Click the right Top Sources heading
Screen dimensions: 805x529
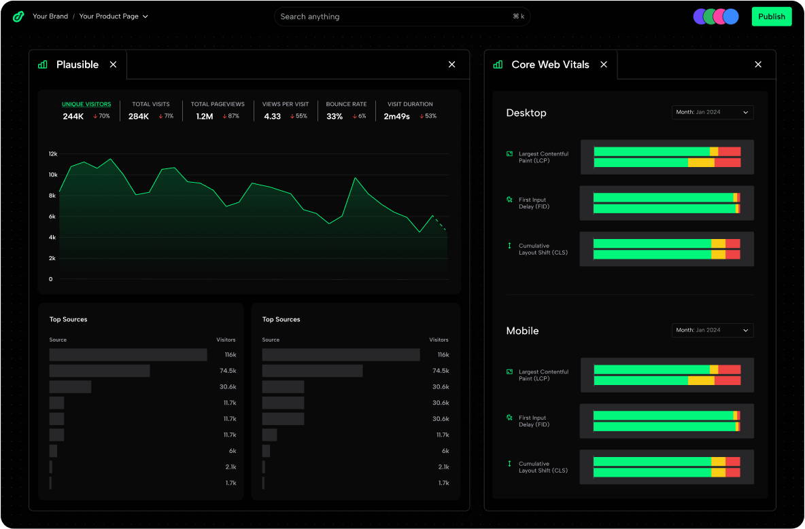pyautogui.click(x=281, y=319)
